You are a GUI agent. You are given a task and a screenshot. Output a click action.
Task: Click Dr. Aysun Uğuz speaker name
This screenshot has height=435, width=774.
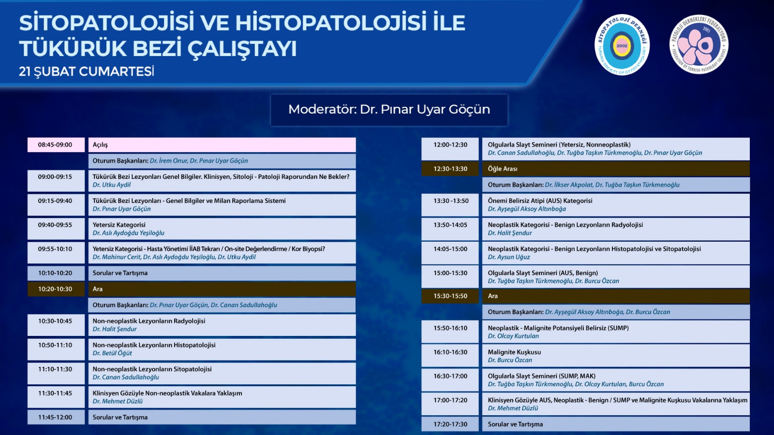[509, 257]
